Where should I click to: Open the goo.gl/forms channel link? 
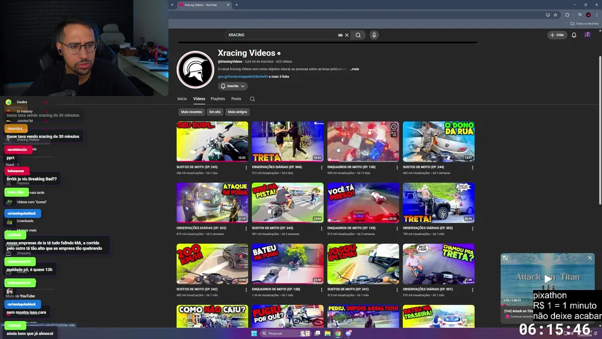coord(243,77)
